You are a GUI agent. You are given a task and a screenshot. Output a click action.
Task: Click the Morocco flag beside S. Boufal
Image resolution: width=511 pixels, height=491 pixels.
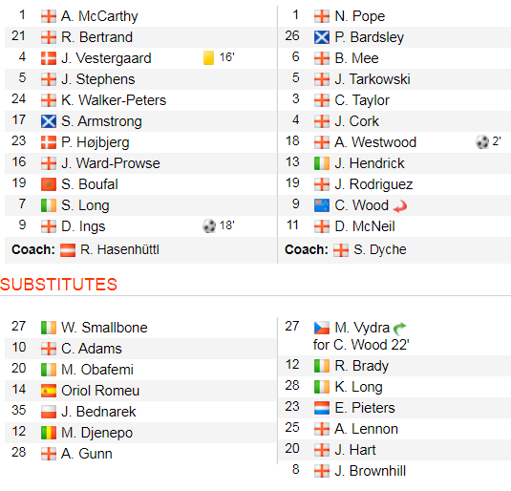click(49, 184)
